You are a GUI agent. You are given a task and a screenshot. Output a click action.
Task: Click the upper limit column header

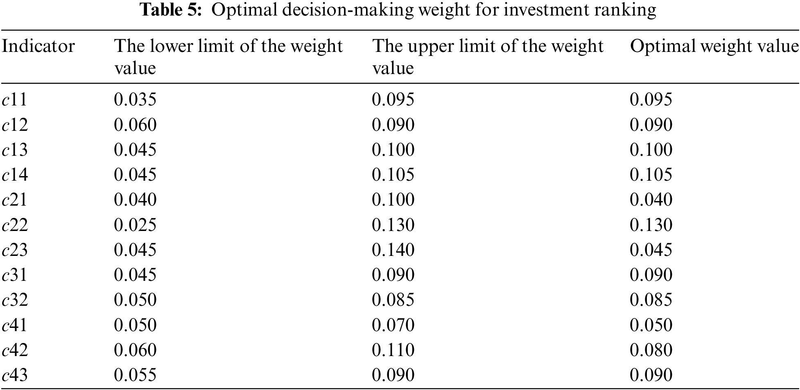tap(487, 56)
